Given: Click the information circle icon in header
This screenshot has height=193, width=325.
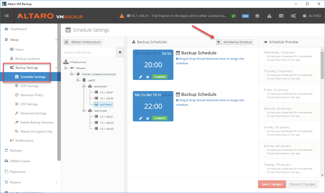Looking at the screenshot, I should pyautogui.click(x=257, y=16).
